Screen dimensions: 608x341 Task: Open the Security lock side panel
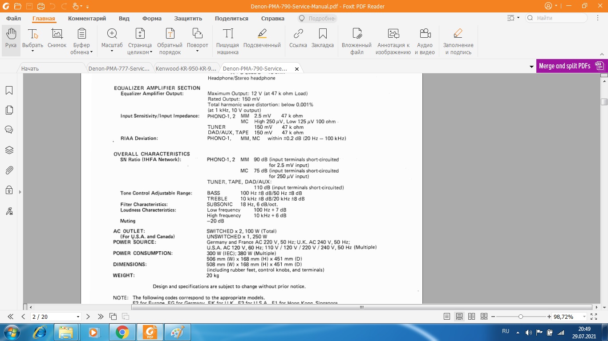[x=9, y=190]
